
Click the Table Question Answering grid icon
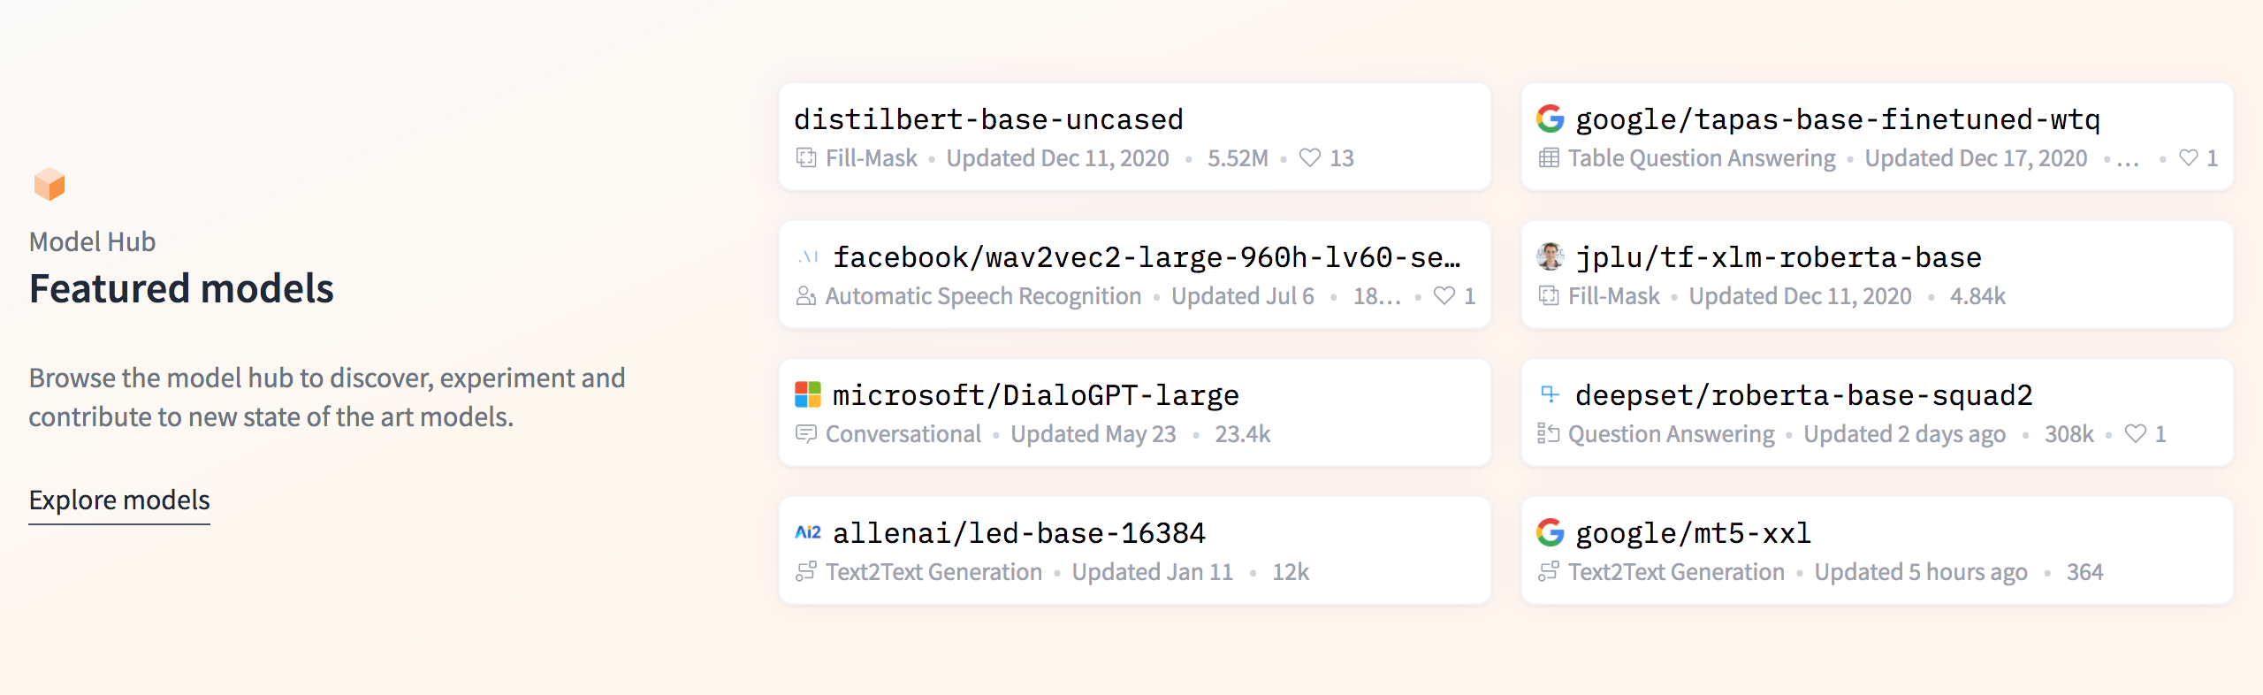[x=1548, y=157]
